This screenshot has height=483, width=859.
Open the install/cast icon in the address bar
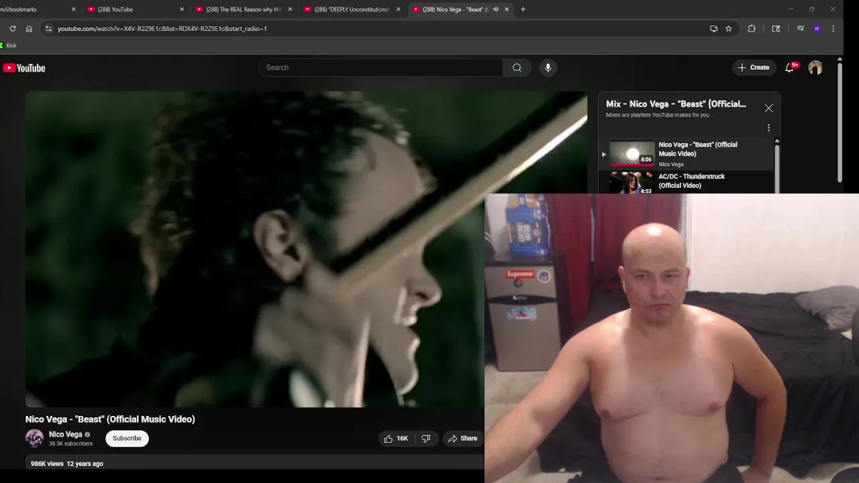tap(714, 29)
